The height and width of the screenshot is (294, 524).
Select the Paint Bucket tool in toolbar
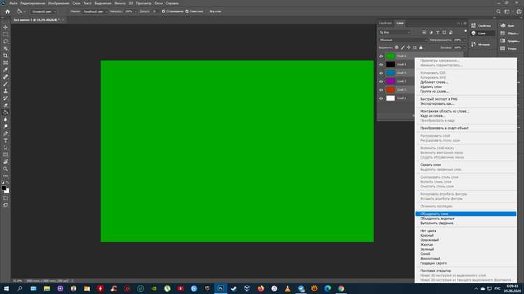pos(6,112)
